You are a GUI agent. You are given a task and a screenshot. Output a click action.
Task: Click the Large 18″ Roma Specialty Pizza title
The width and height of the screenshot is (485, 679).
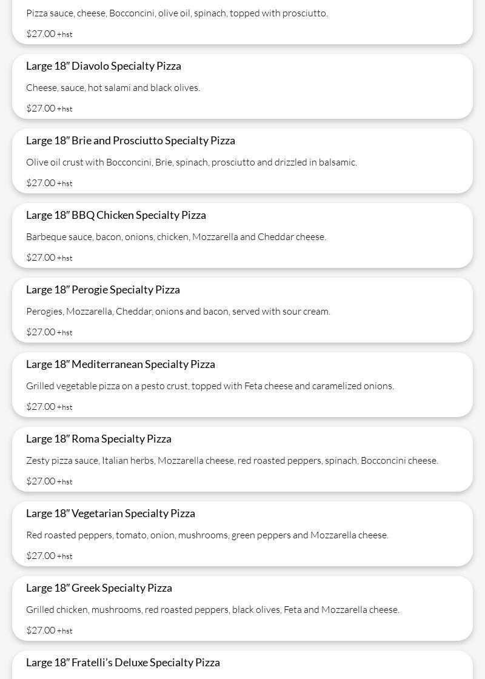point(99,438)
